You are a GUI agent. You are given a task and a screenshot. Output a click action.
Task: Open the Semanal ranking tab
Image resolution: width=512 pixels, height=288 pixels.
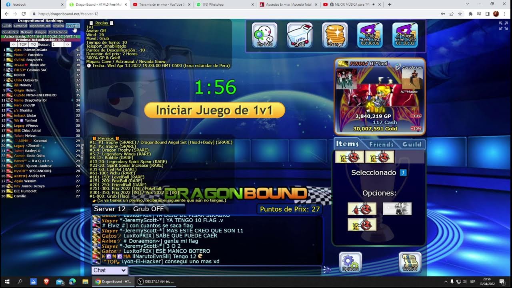20,26
